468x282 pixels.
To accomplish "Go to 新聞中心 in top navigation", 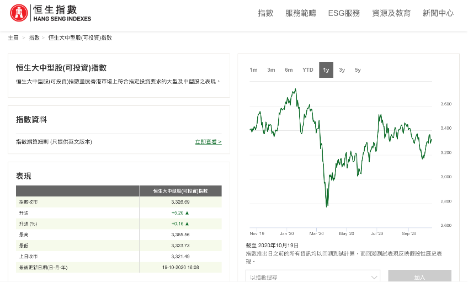I will point(438,13).
